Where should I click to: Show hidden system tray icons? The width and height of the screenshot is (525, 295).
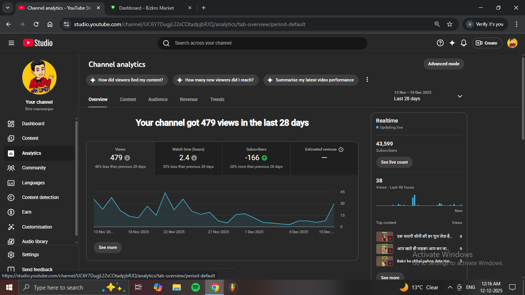(450, 287)
